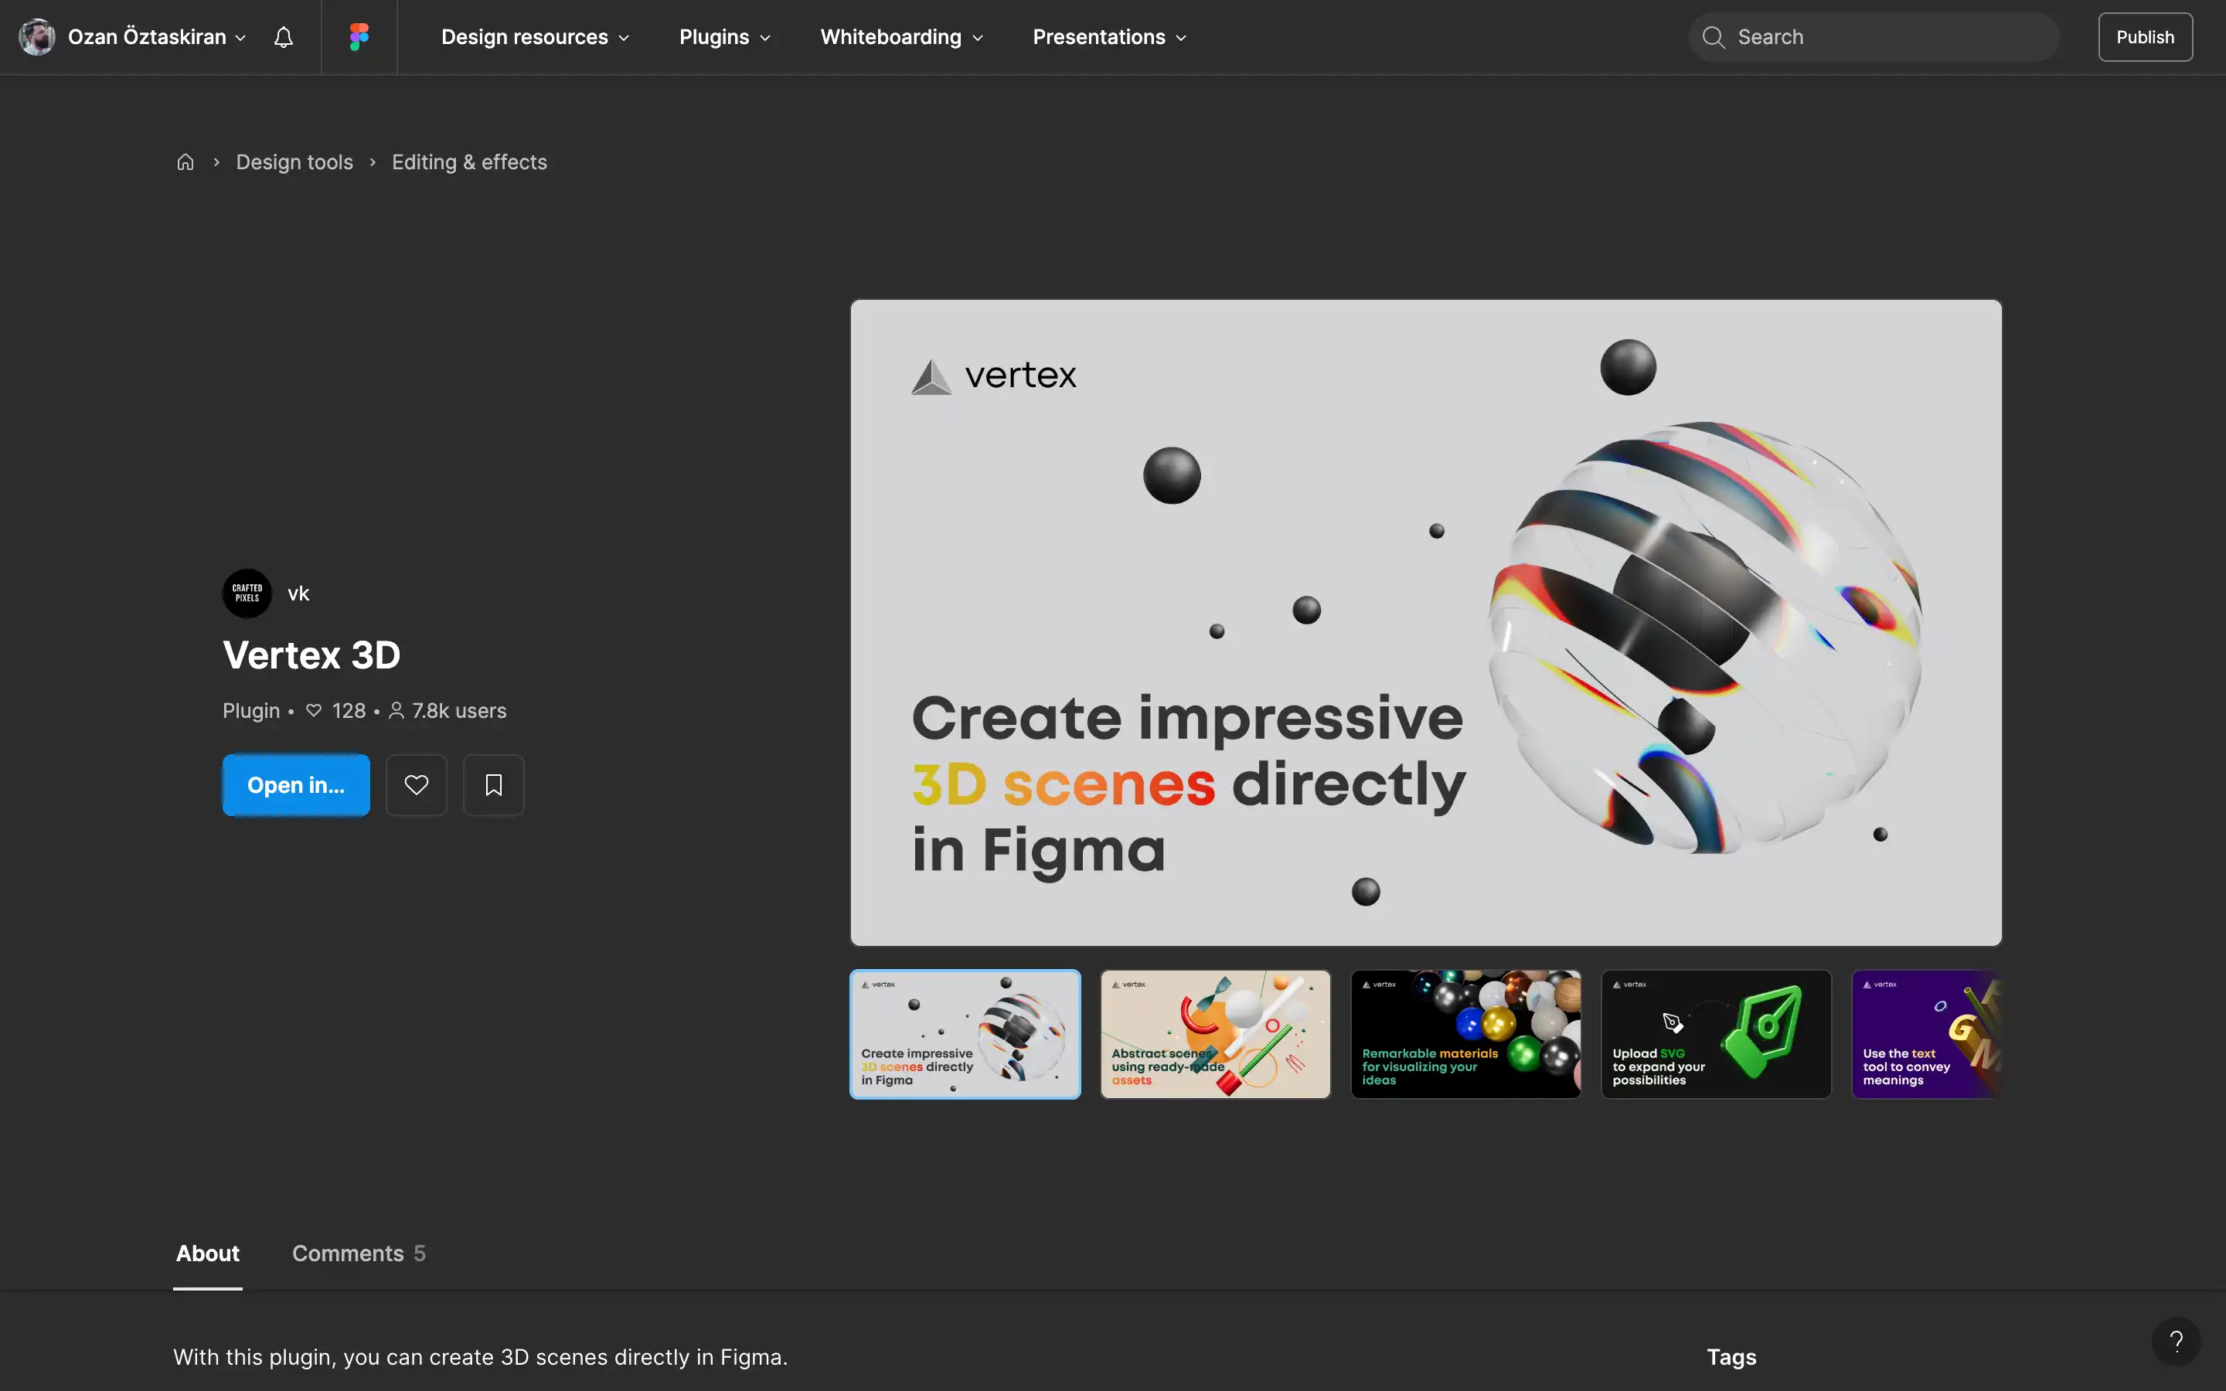Click the Vertex 3D plugin title
The image size is (2226, 1391).
tap(311, 654)
